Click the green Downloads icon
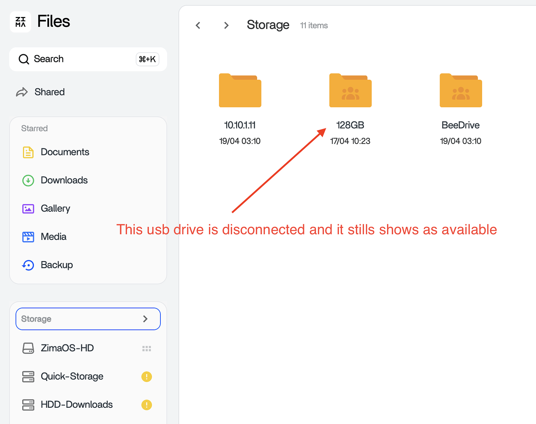Image resolution: width=536 pixels, height=424 pixels. [28, 181]
